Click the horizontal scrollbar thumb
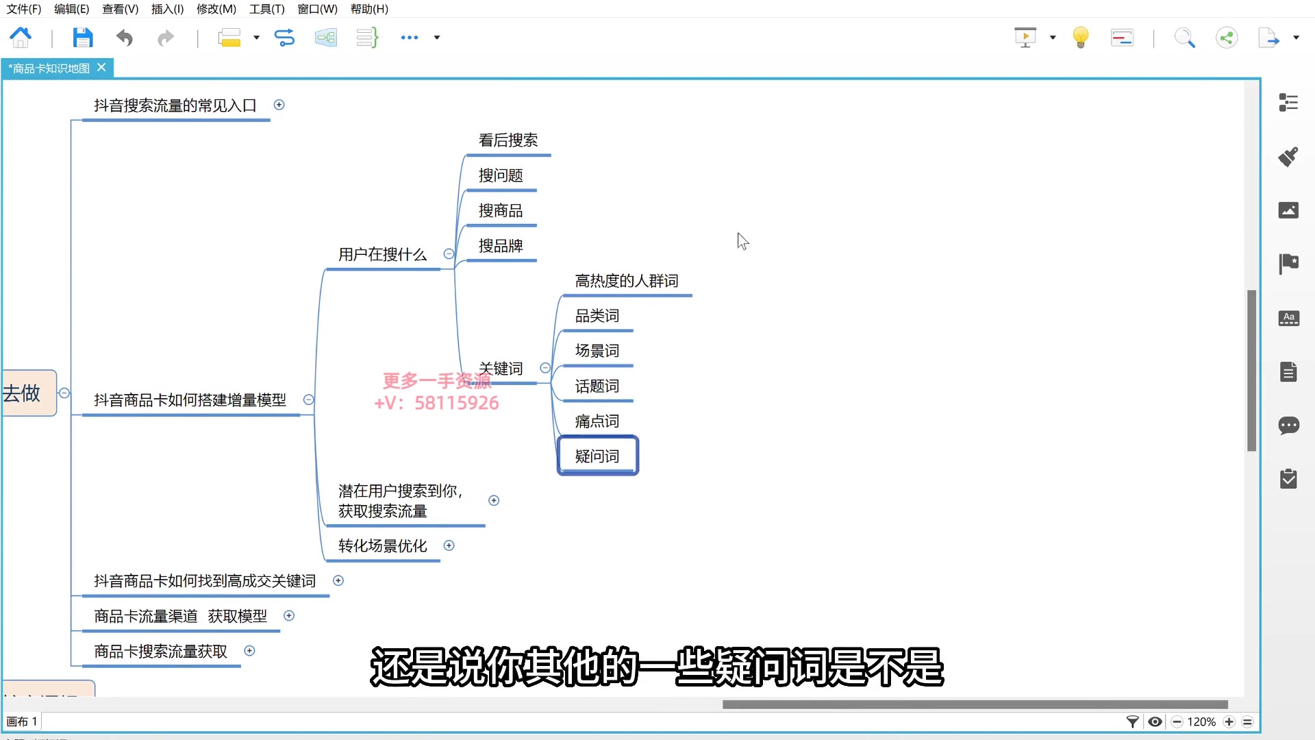 [x=975, y=704]
